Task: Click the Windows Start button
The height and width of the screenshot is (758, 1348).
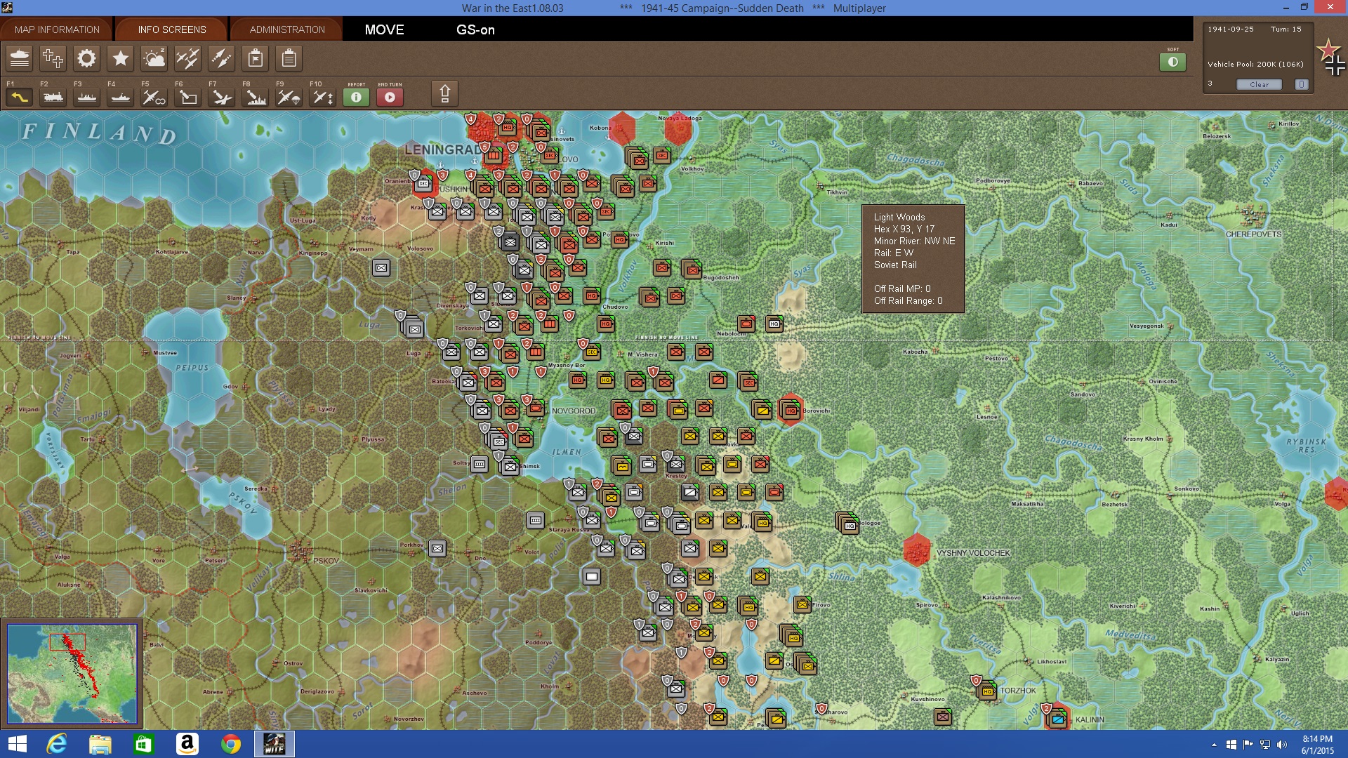Action: [x=17, y=744]
